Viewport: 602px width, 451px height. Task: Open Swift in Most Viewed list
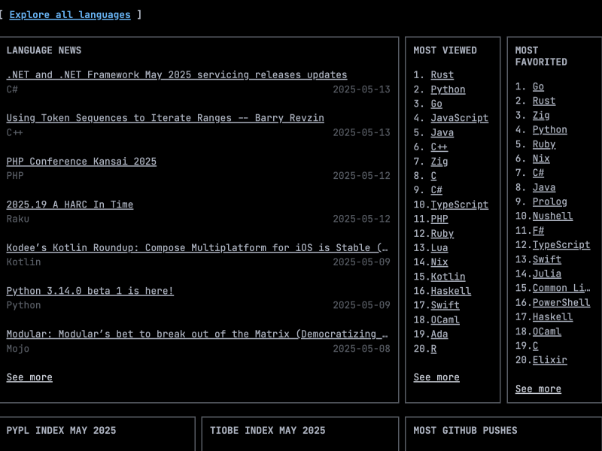point(445,305)
